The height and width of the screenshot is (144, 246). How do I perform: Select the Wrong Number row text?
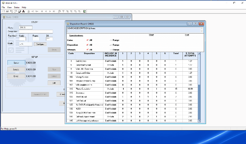[x=82, y=77]
